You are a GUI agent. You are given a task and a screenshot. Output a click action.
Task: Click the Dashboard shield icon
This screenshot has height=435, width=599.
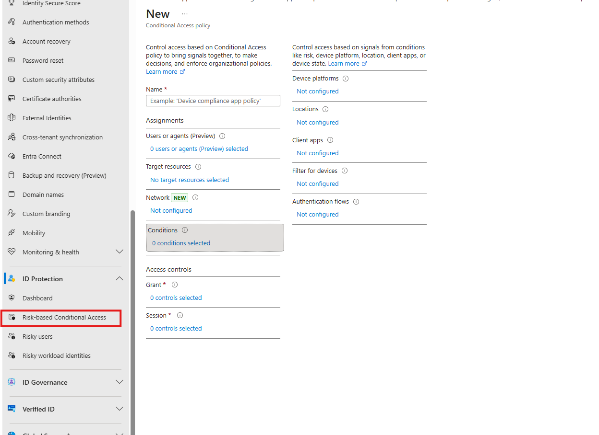[12, 298]
